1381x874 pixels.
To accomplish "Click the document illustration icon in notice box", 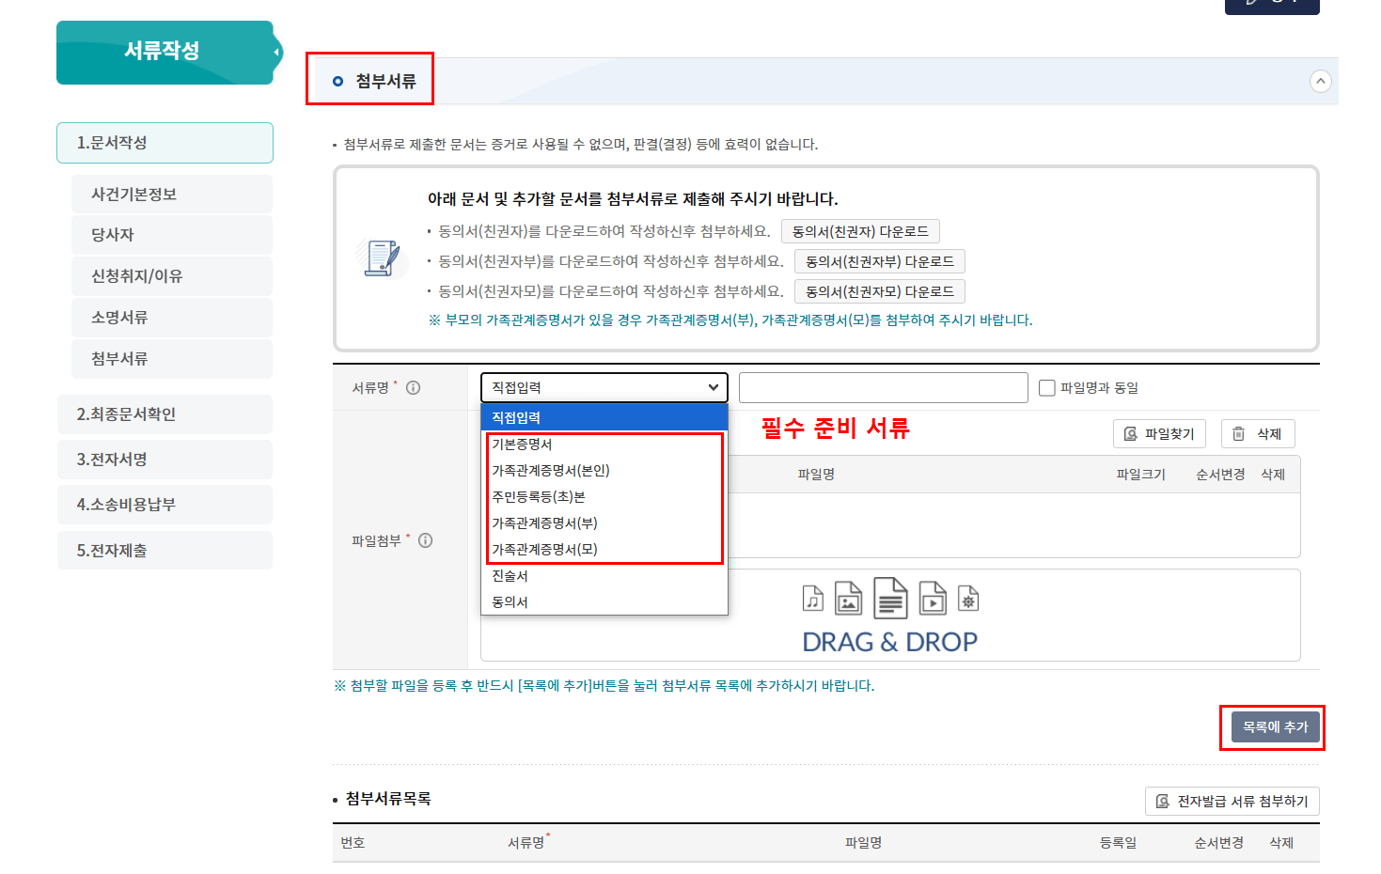I will coord(381,260).
